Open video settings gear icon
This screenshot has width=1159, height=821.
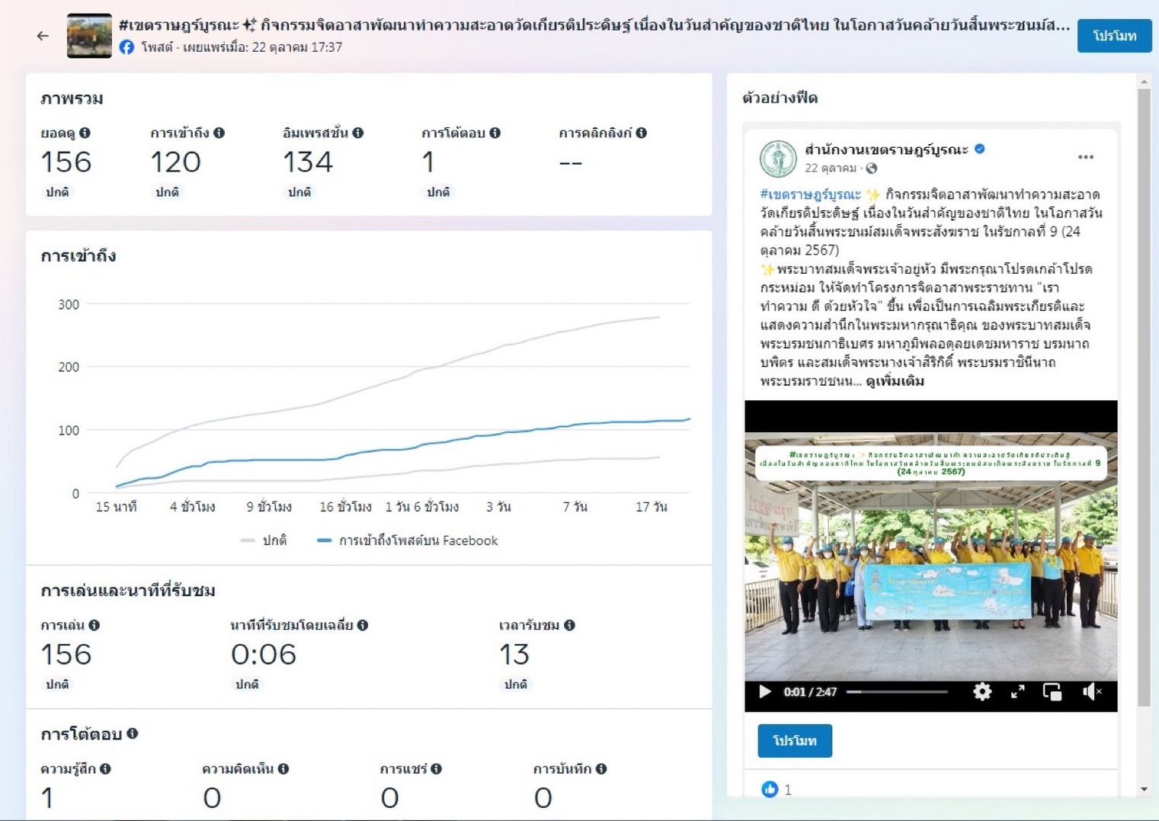tap(982, 691)
